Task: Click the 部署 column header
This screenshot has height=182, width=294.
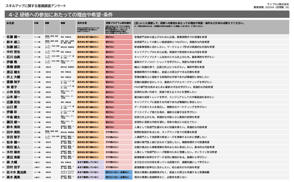Action: (47, 23)
